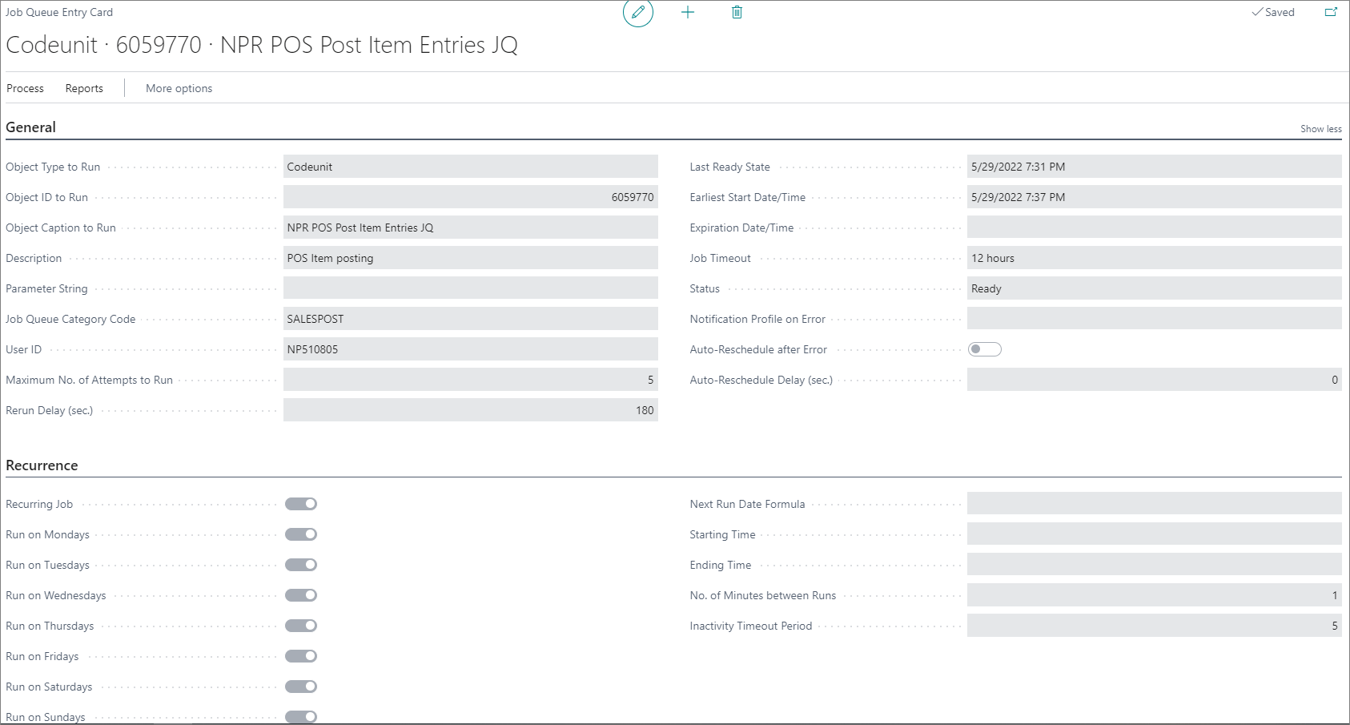The width and height of the screenshot is (1350, 725).
Task: Enable Auto-Reschedule after Error
Action: (x=986, y=349)
